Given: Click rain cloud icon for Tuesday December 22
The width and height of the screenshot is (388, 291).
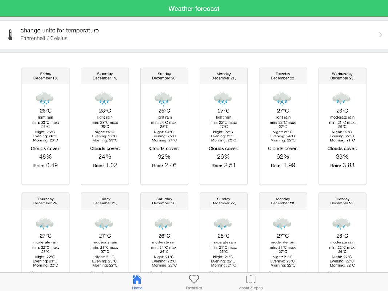Looking at the screenshot, I should click(282, 99).
